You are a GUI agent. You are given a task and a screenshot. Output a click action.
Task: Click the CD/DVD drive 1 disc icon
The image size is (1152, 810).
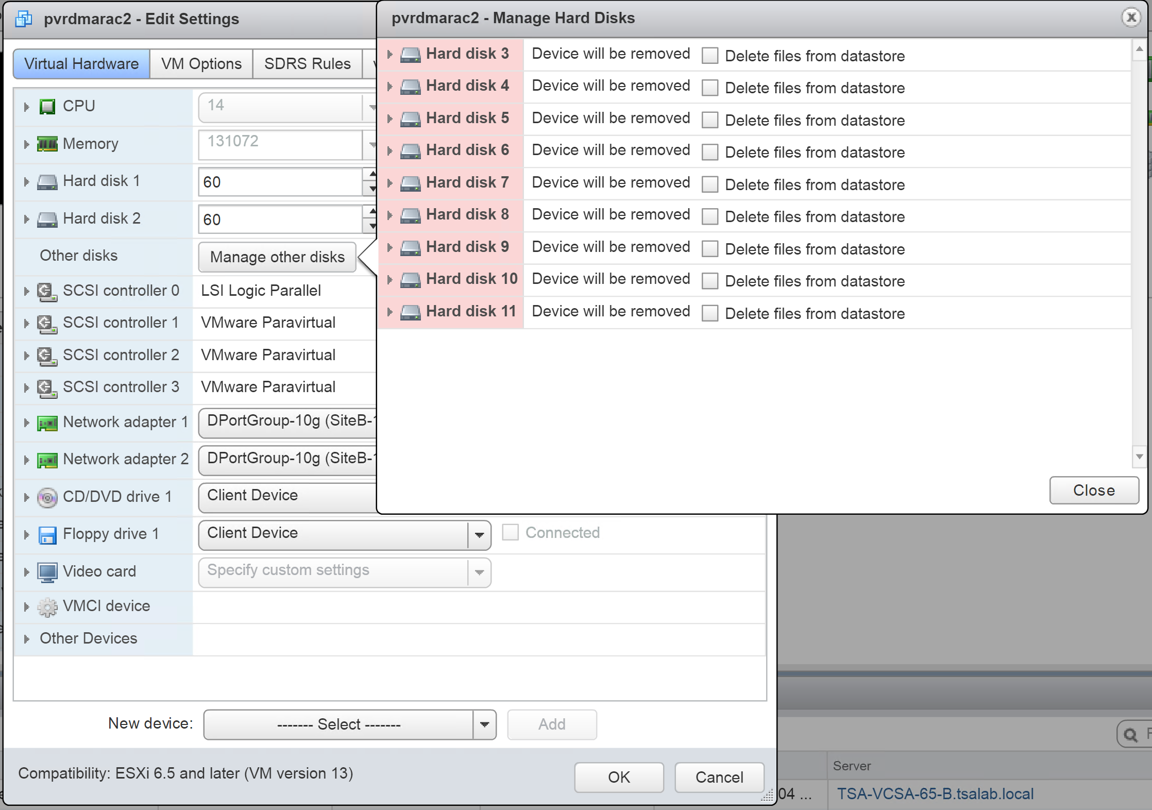tap(47, 497)
